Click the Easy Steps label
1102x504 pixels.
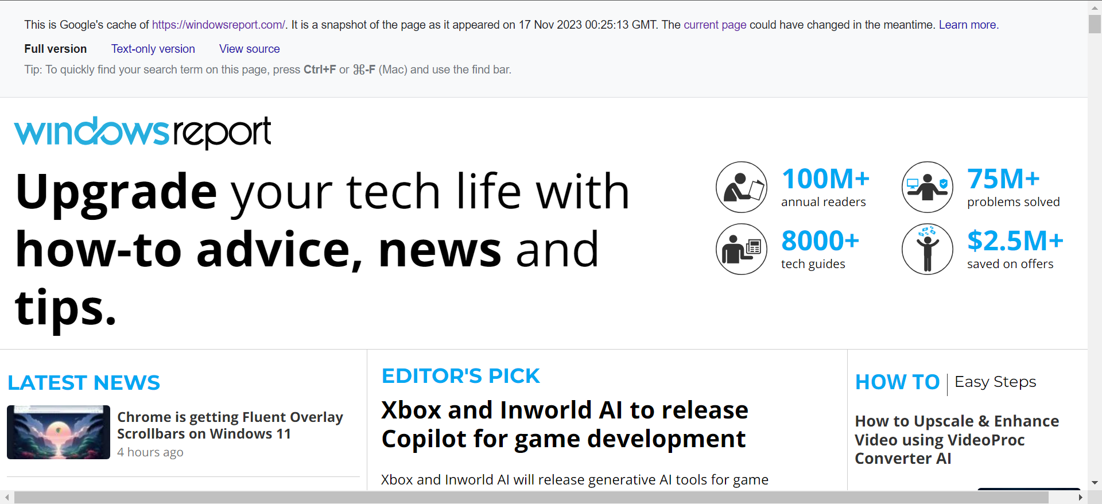point(995,382)
